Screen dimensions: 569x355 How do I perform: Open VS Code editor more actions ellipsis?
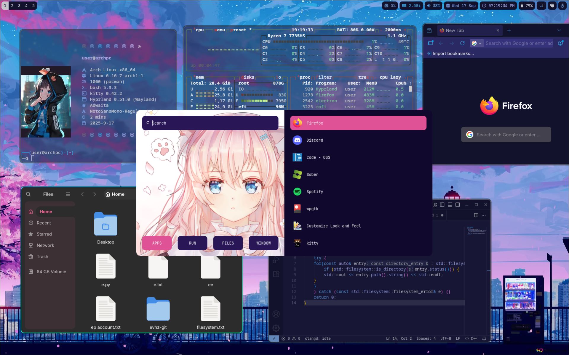click(484, 215)
